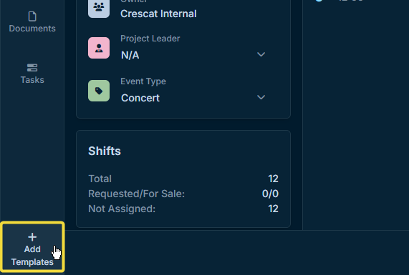Click the Add Templates text button
The image size is (409, 275).
coord(32,256)
